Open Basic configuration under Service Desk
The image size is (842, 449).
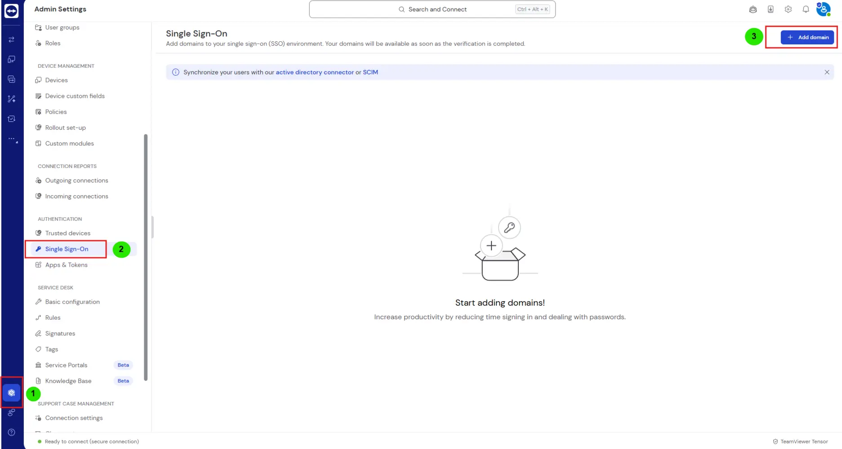click(72, 302)
